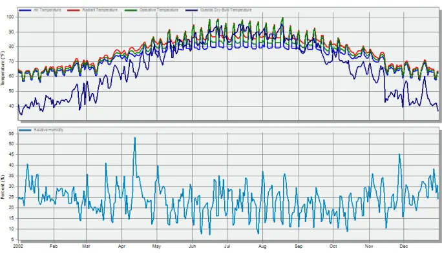Click the red Radiant Temperature legend line
The width and height of the screenshot is (442, 257).
[73, 10]
